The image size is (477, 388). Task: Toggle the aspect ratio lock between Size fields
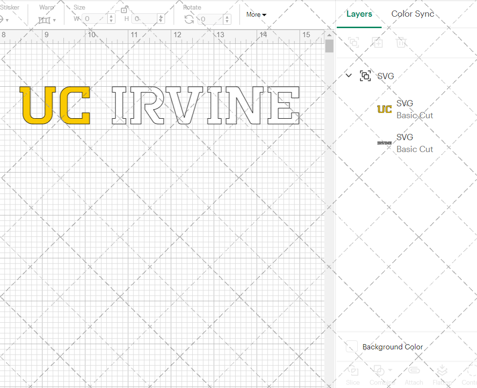(123, 9)
